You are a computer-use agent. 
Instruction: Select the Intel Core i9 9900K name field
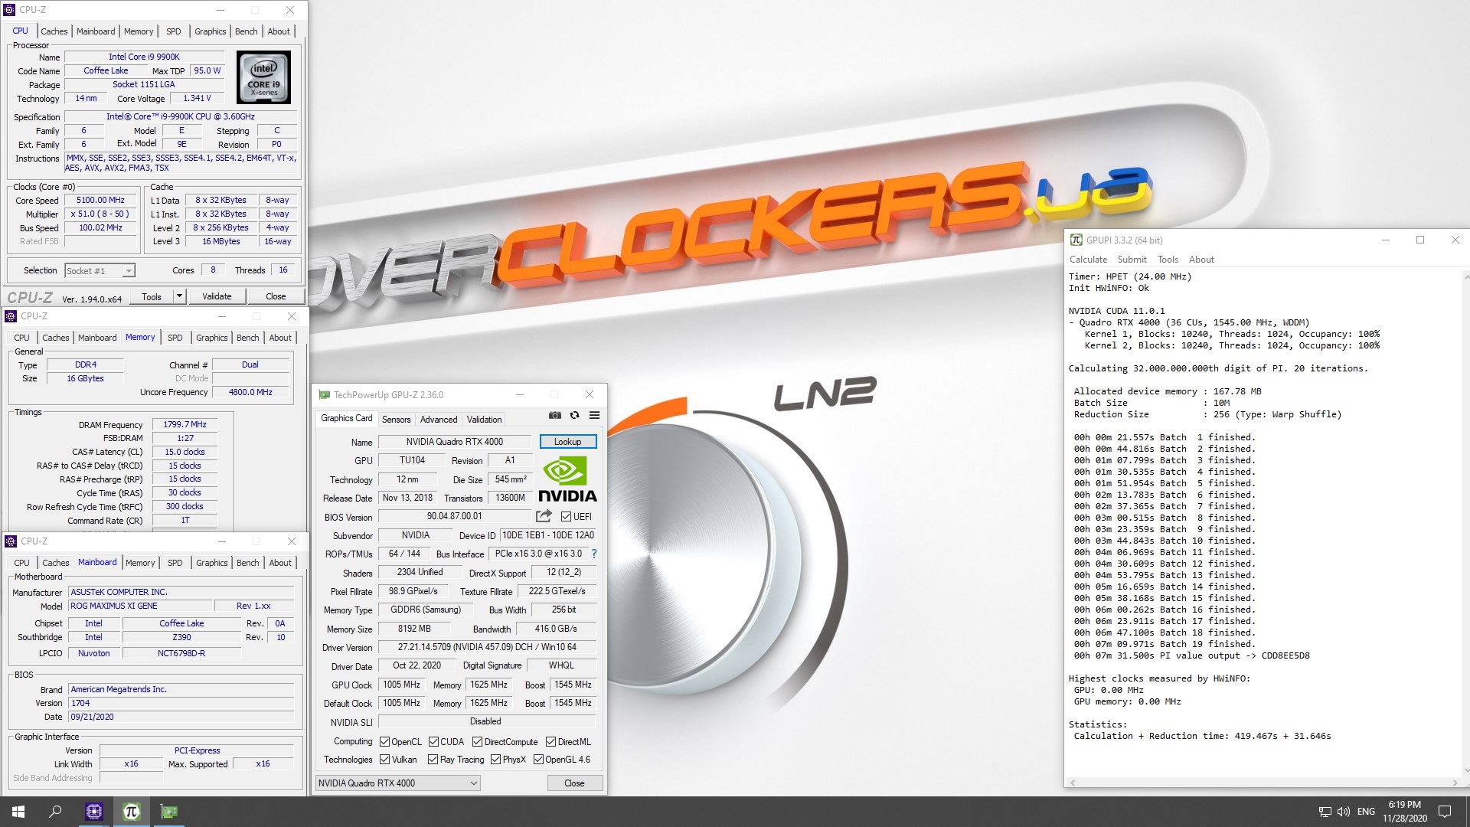[x=144, y=57]
